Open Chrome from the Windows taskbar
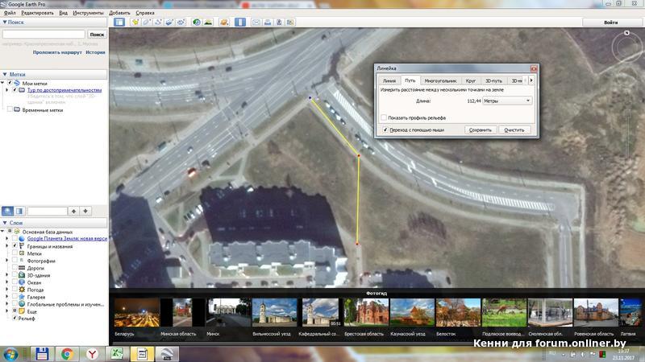Image resolution: width=645 pixels, height=362 pixels. click(67, 352)
